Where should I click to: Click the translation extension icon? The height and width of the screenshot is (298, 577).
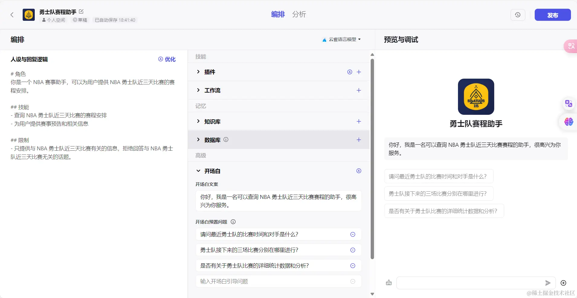tap(569, 104)
